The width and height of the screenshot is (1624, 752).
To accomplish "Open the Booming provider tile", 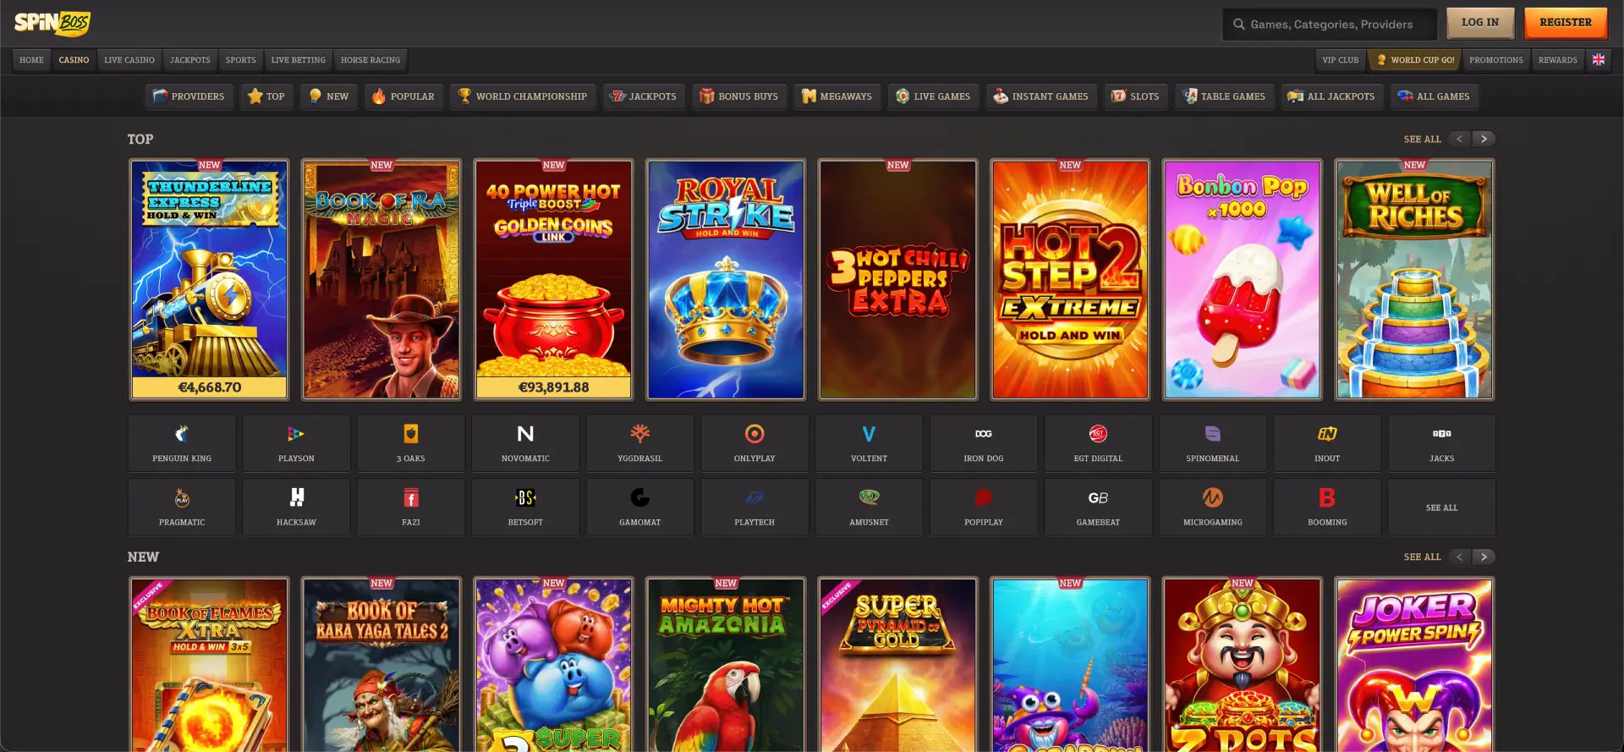I will coord(1328,508).
